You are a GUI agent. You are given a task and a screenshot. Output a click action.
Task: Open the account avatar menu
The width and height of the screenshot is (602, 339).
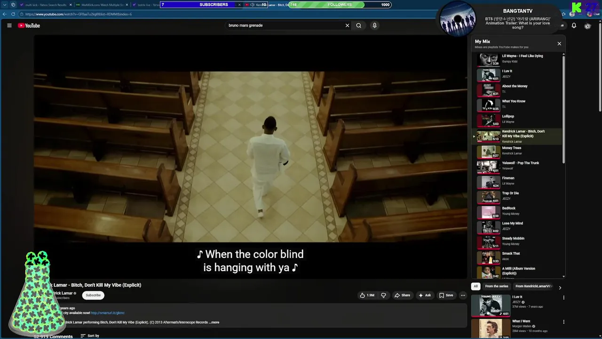[587, 26]
